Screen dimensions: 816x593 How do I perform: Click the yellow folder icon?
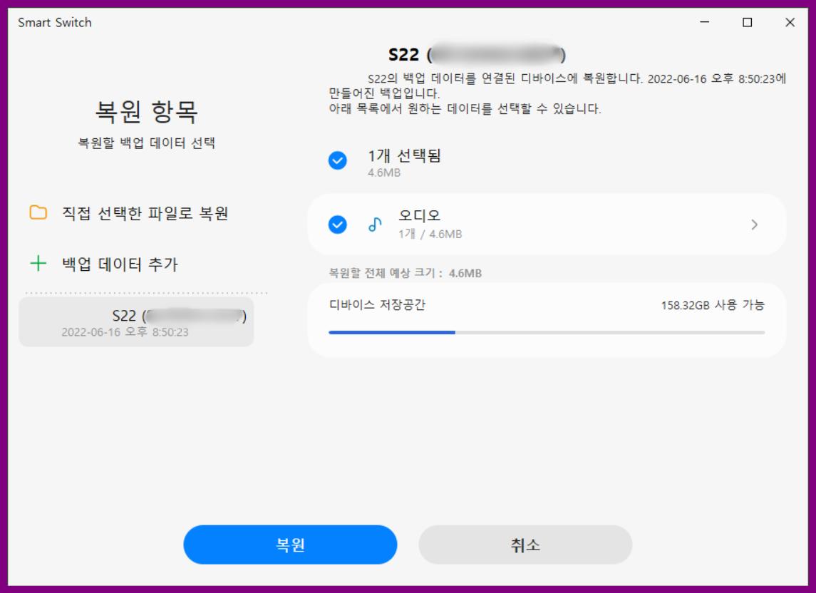coord(38,212)
